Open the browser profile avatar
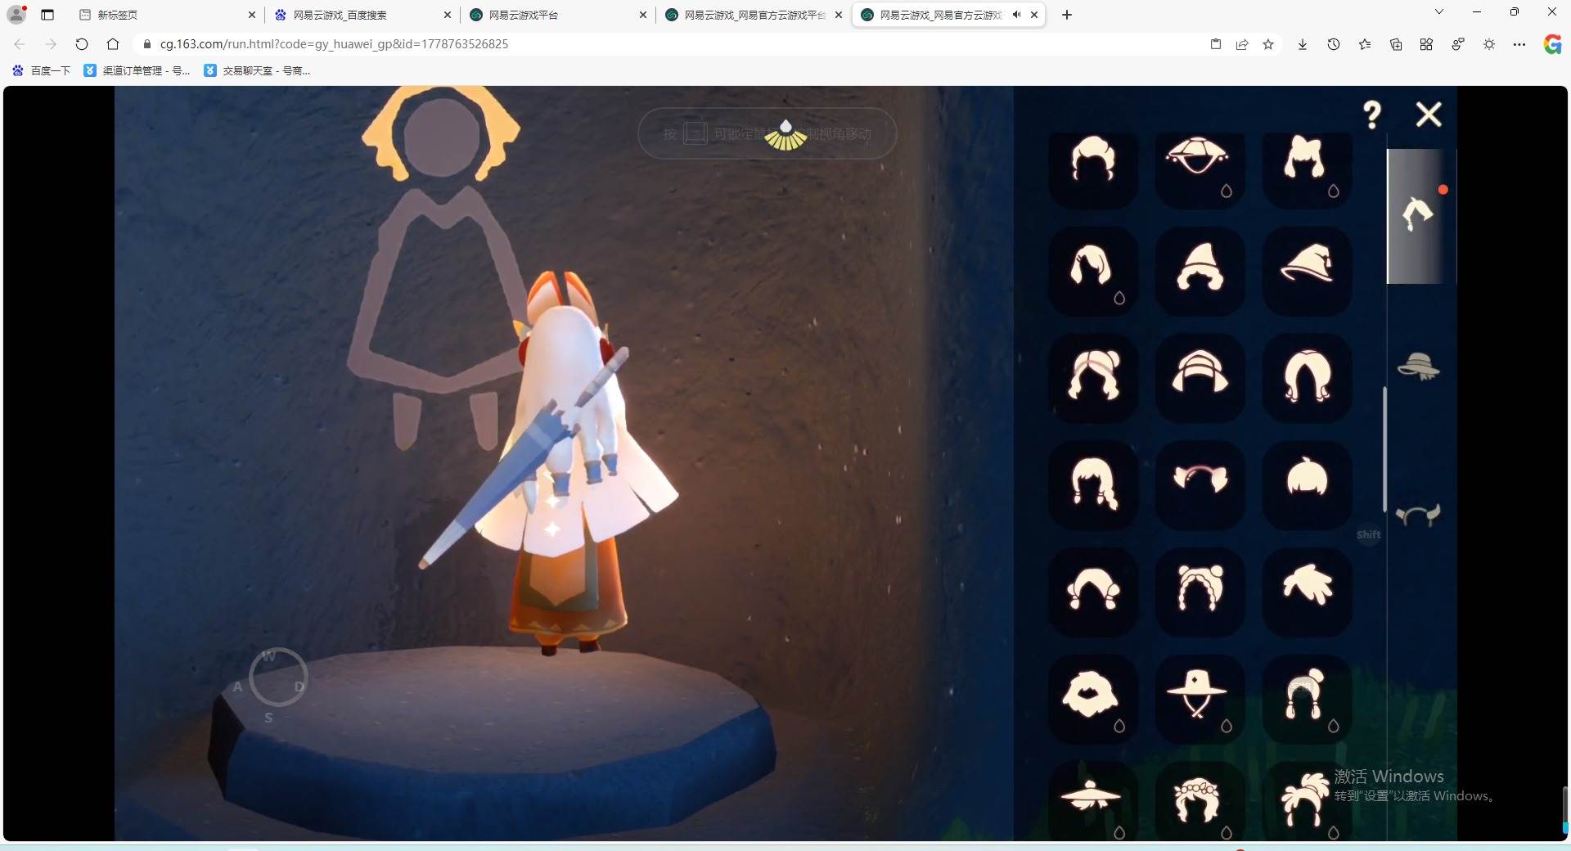 pos(16,15)
